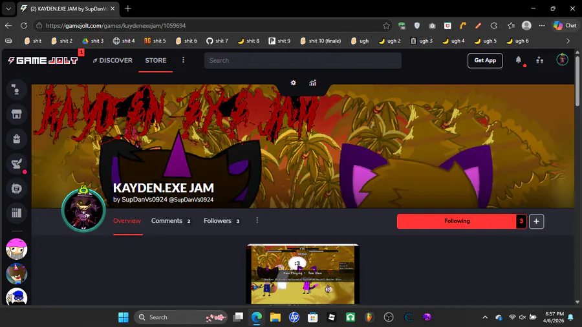Open the sidebar quests icon with red dot
The width and height of the screenshot is (582, 327).
16,163
